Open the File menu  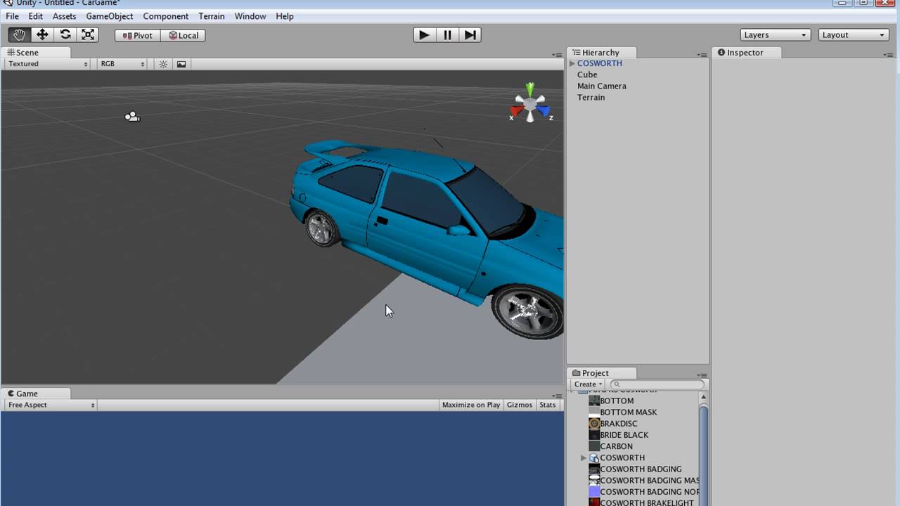12,16
